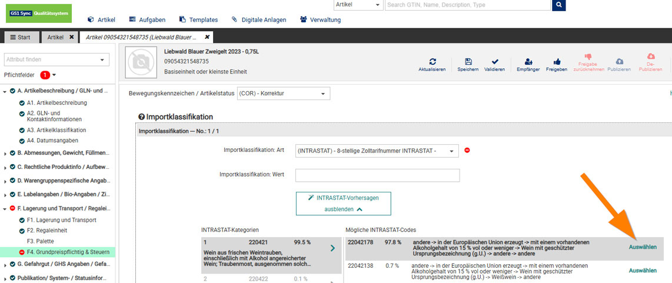Select INTRASTAT category 220422

[x=272, y=279]
